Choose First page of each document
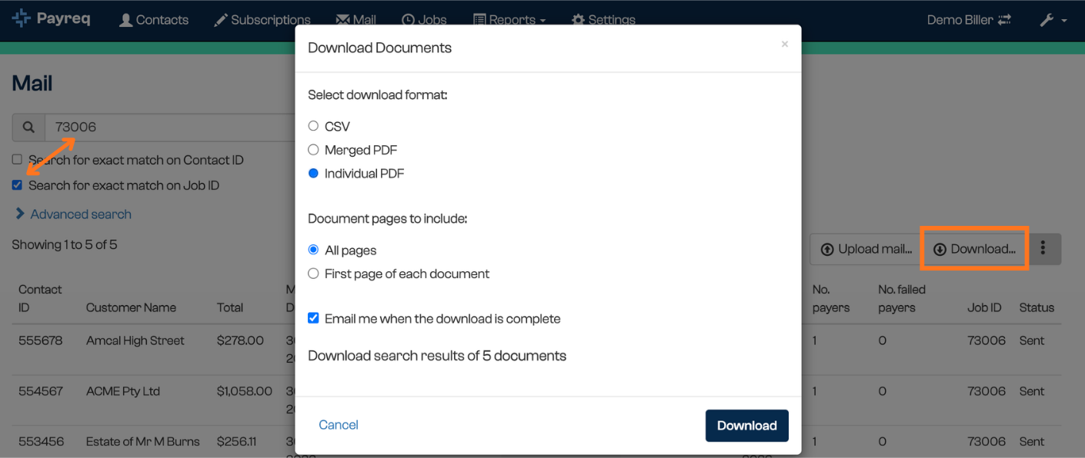Viewport: 1085px width, 458px height. 313,274
